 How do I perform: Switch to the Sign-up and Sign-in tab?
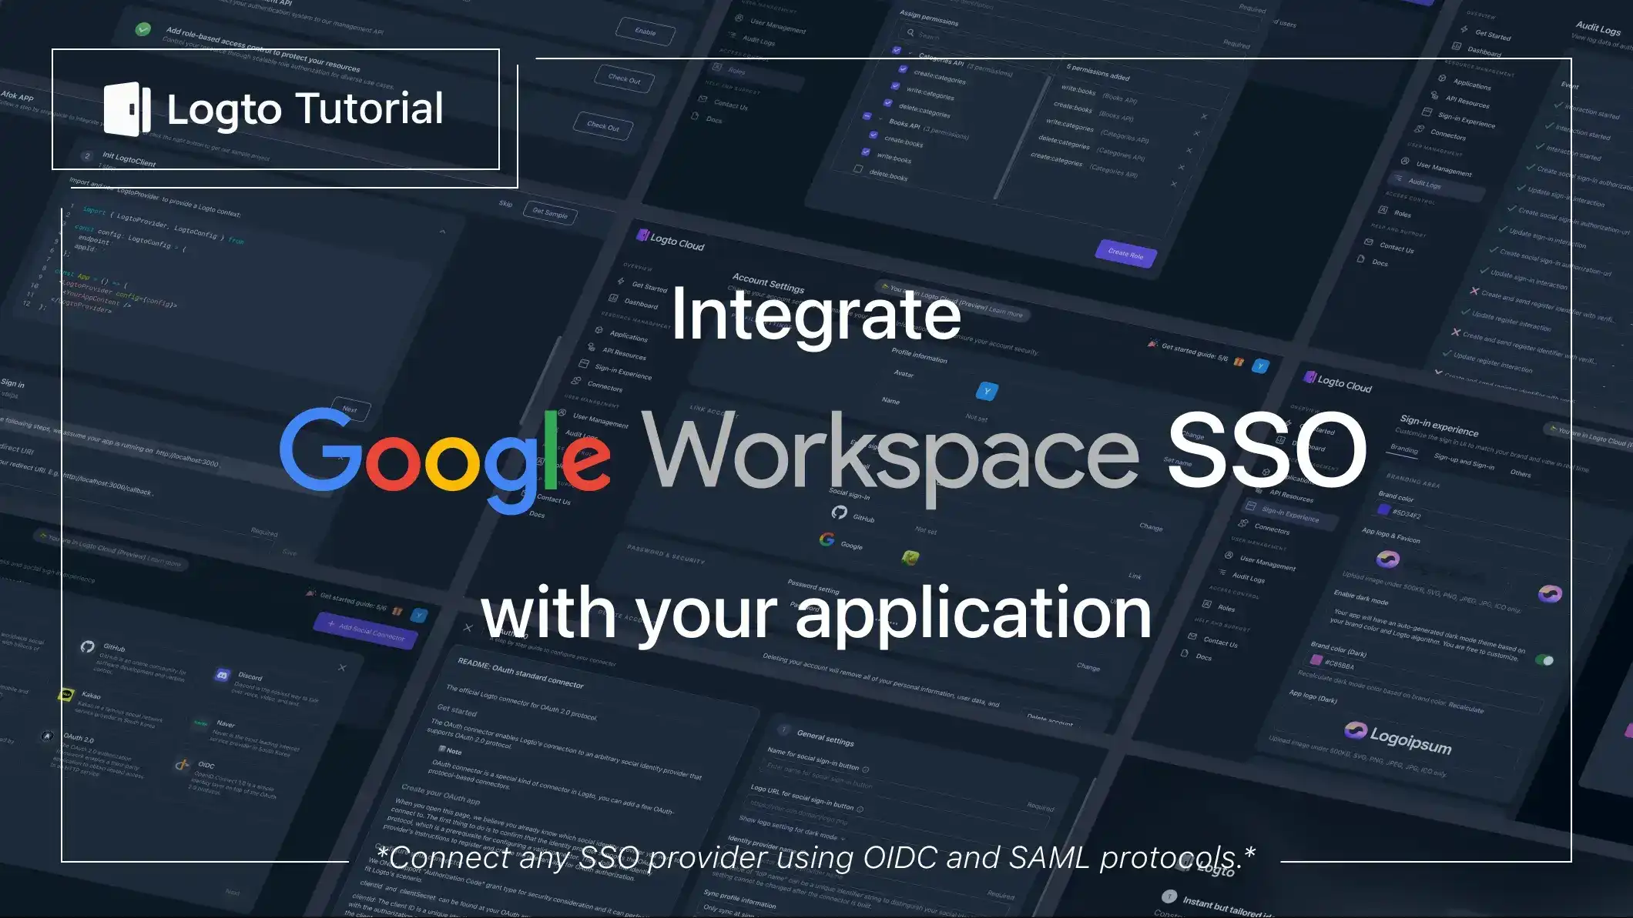click(1464, 462)
